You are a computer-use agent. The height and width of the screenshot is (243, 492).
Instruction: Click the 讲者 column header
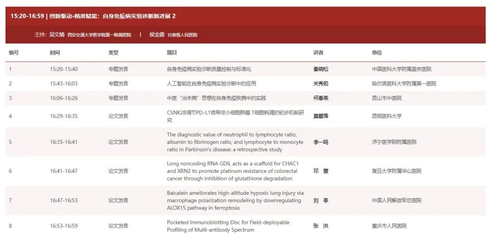(318, 53)
